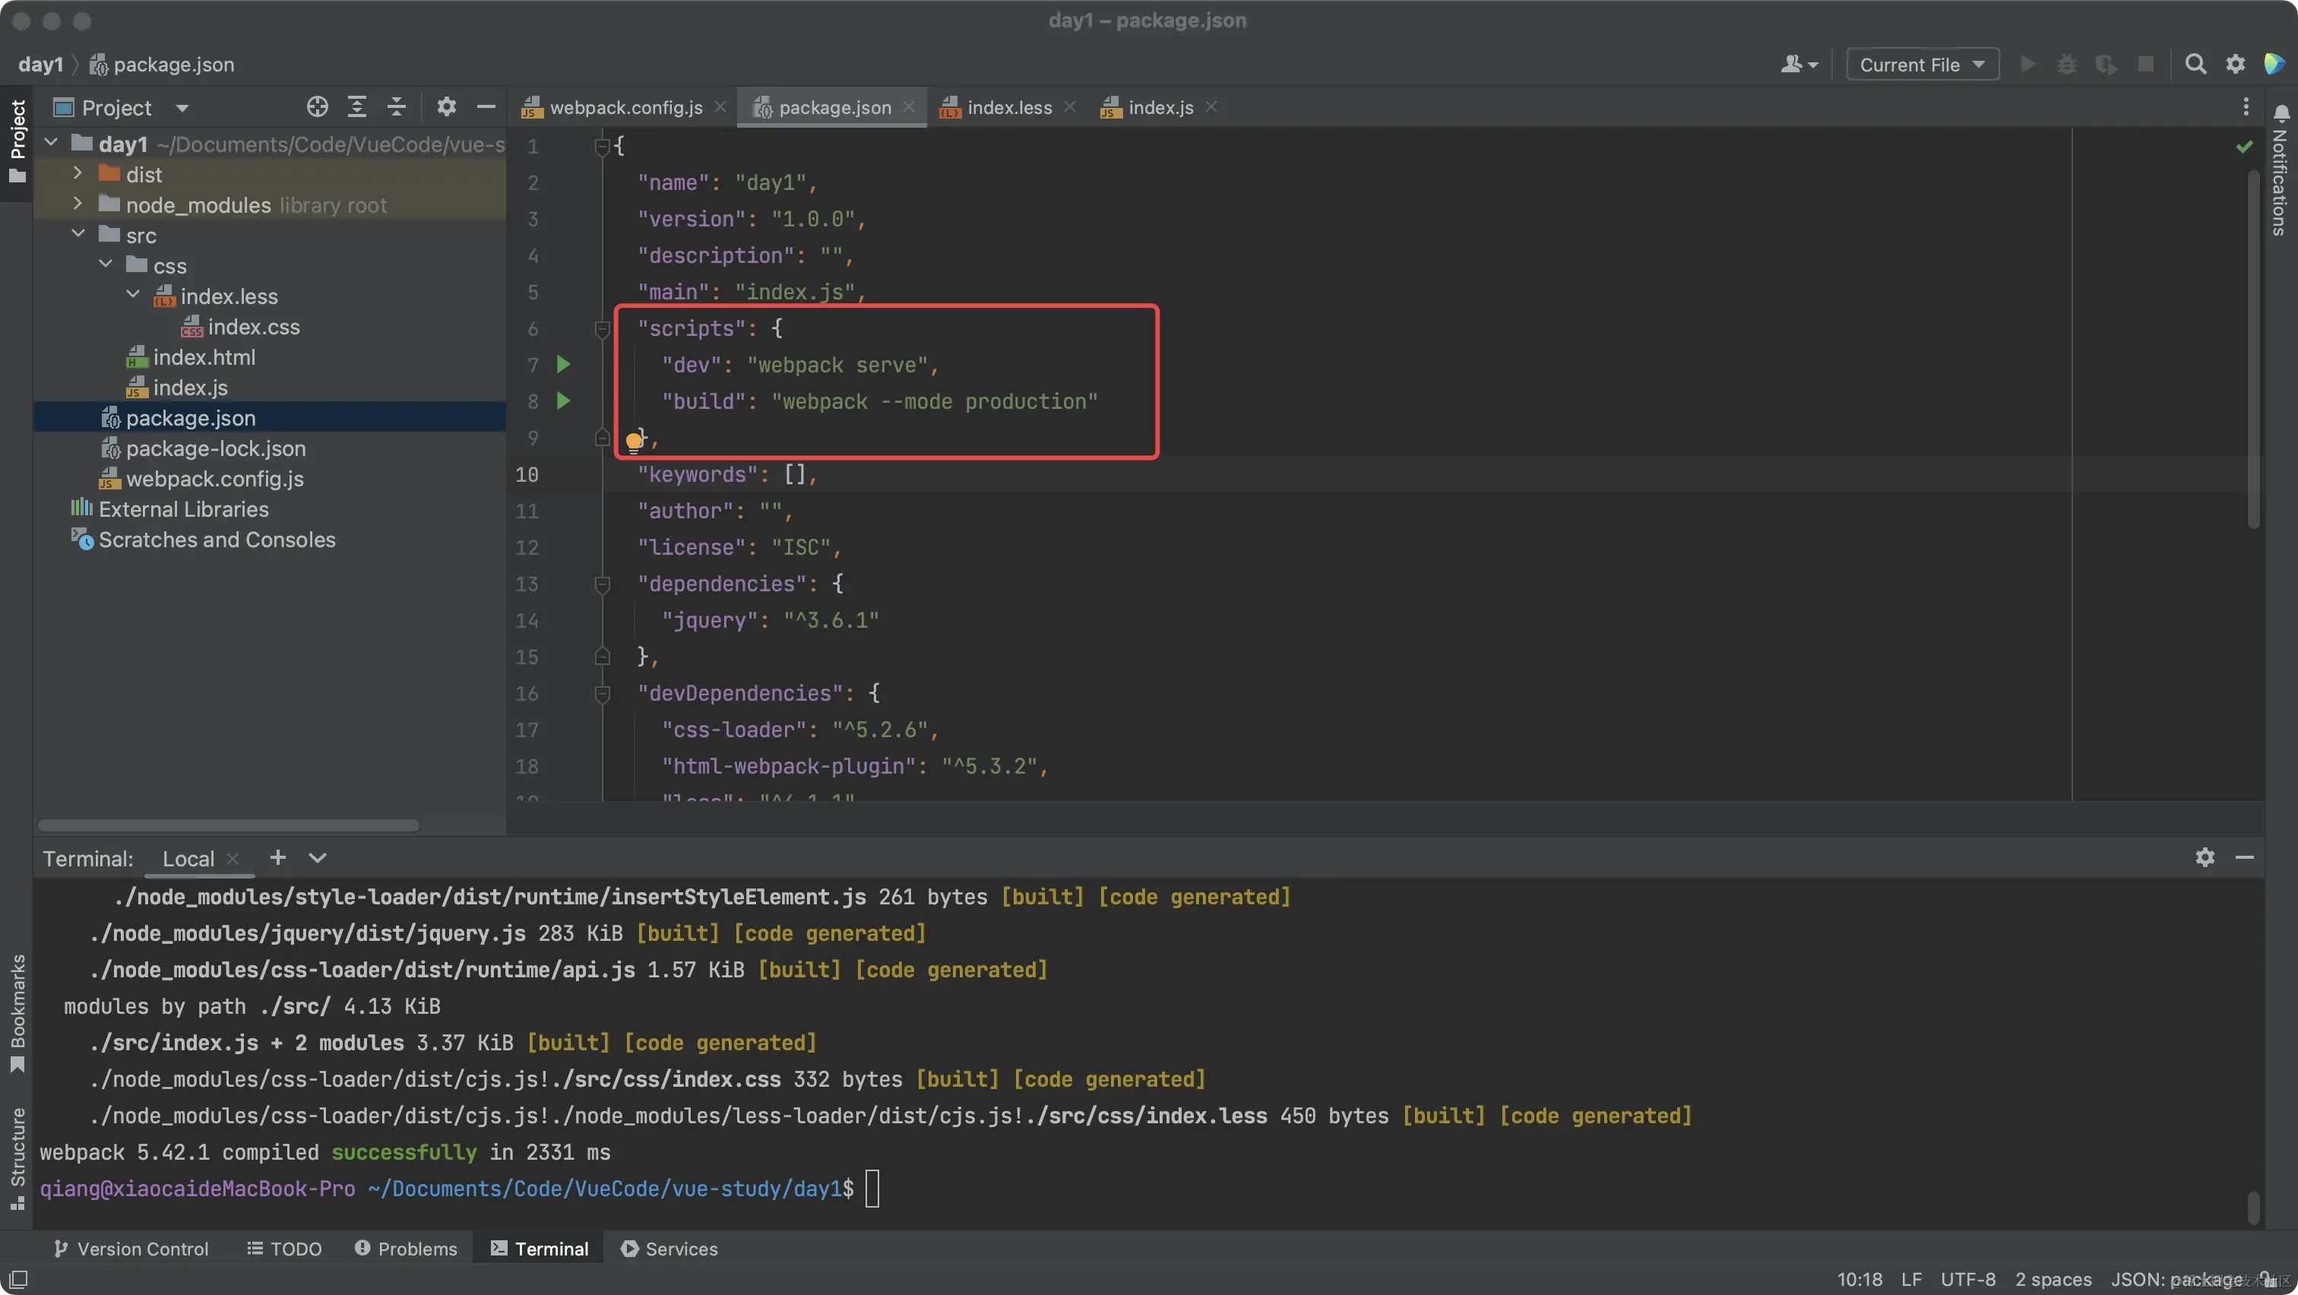Screen dimensions: 2298x1295
Task: Open Project panel gear options
Action: pos(446,107)
